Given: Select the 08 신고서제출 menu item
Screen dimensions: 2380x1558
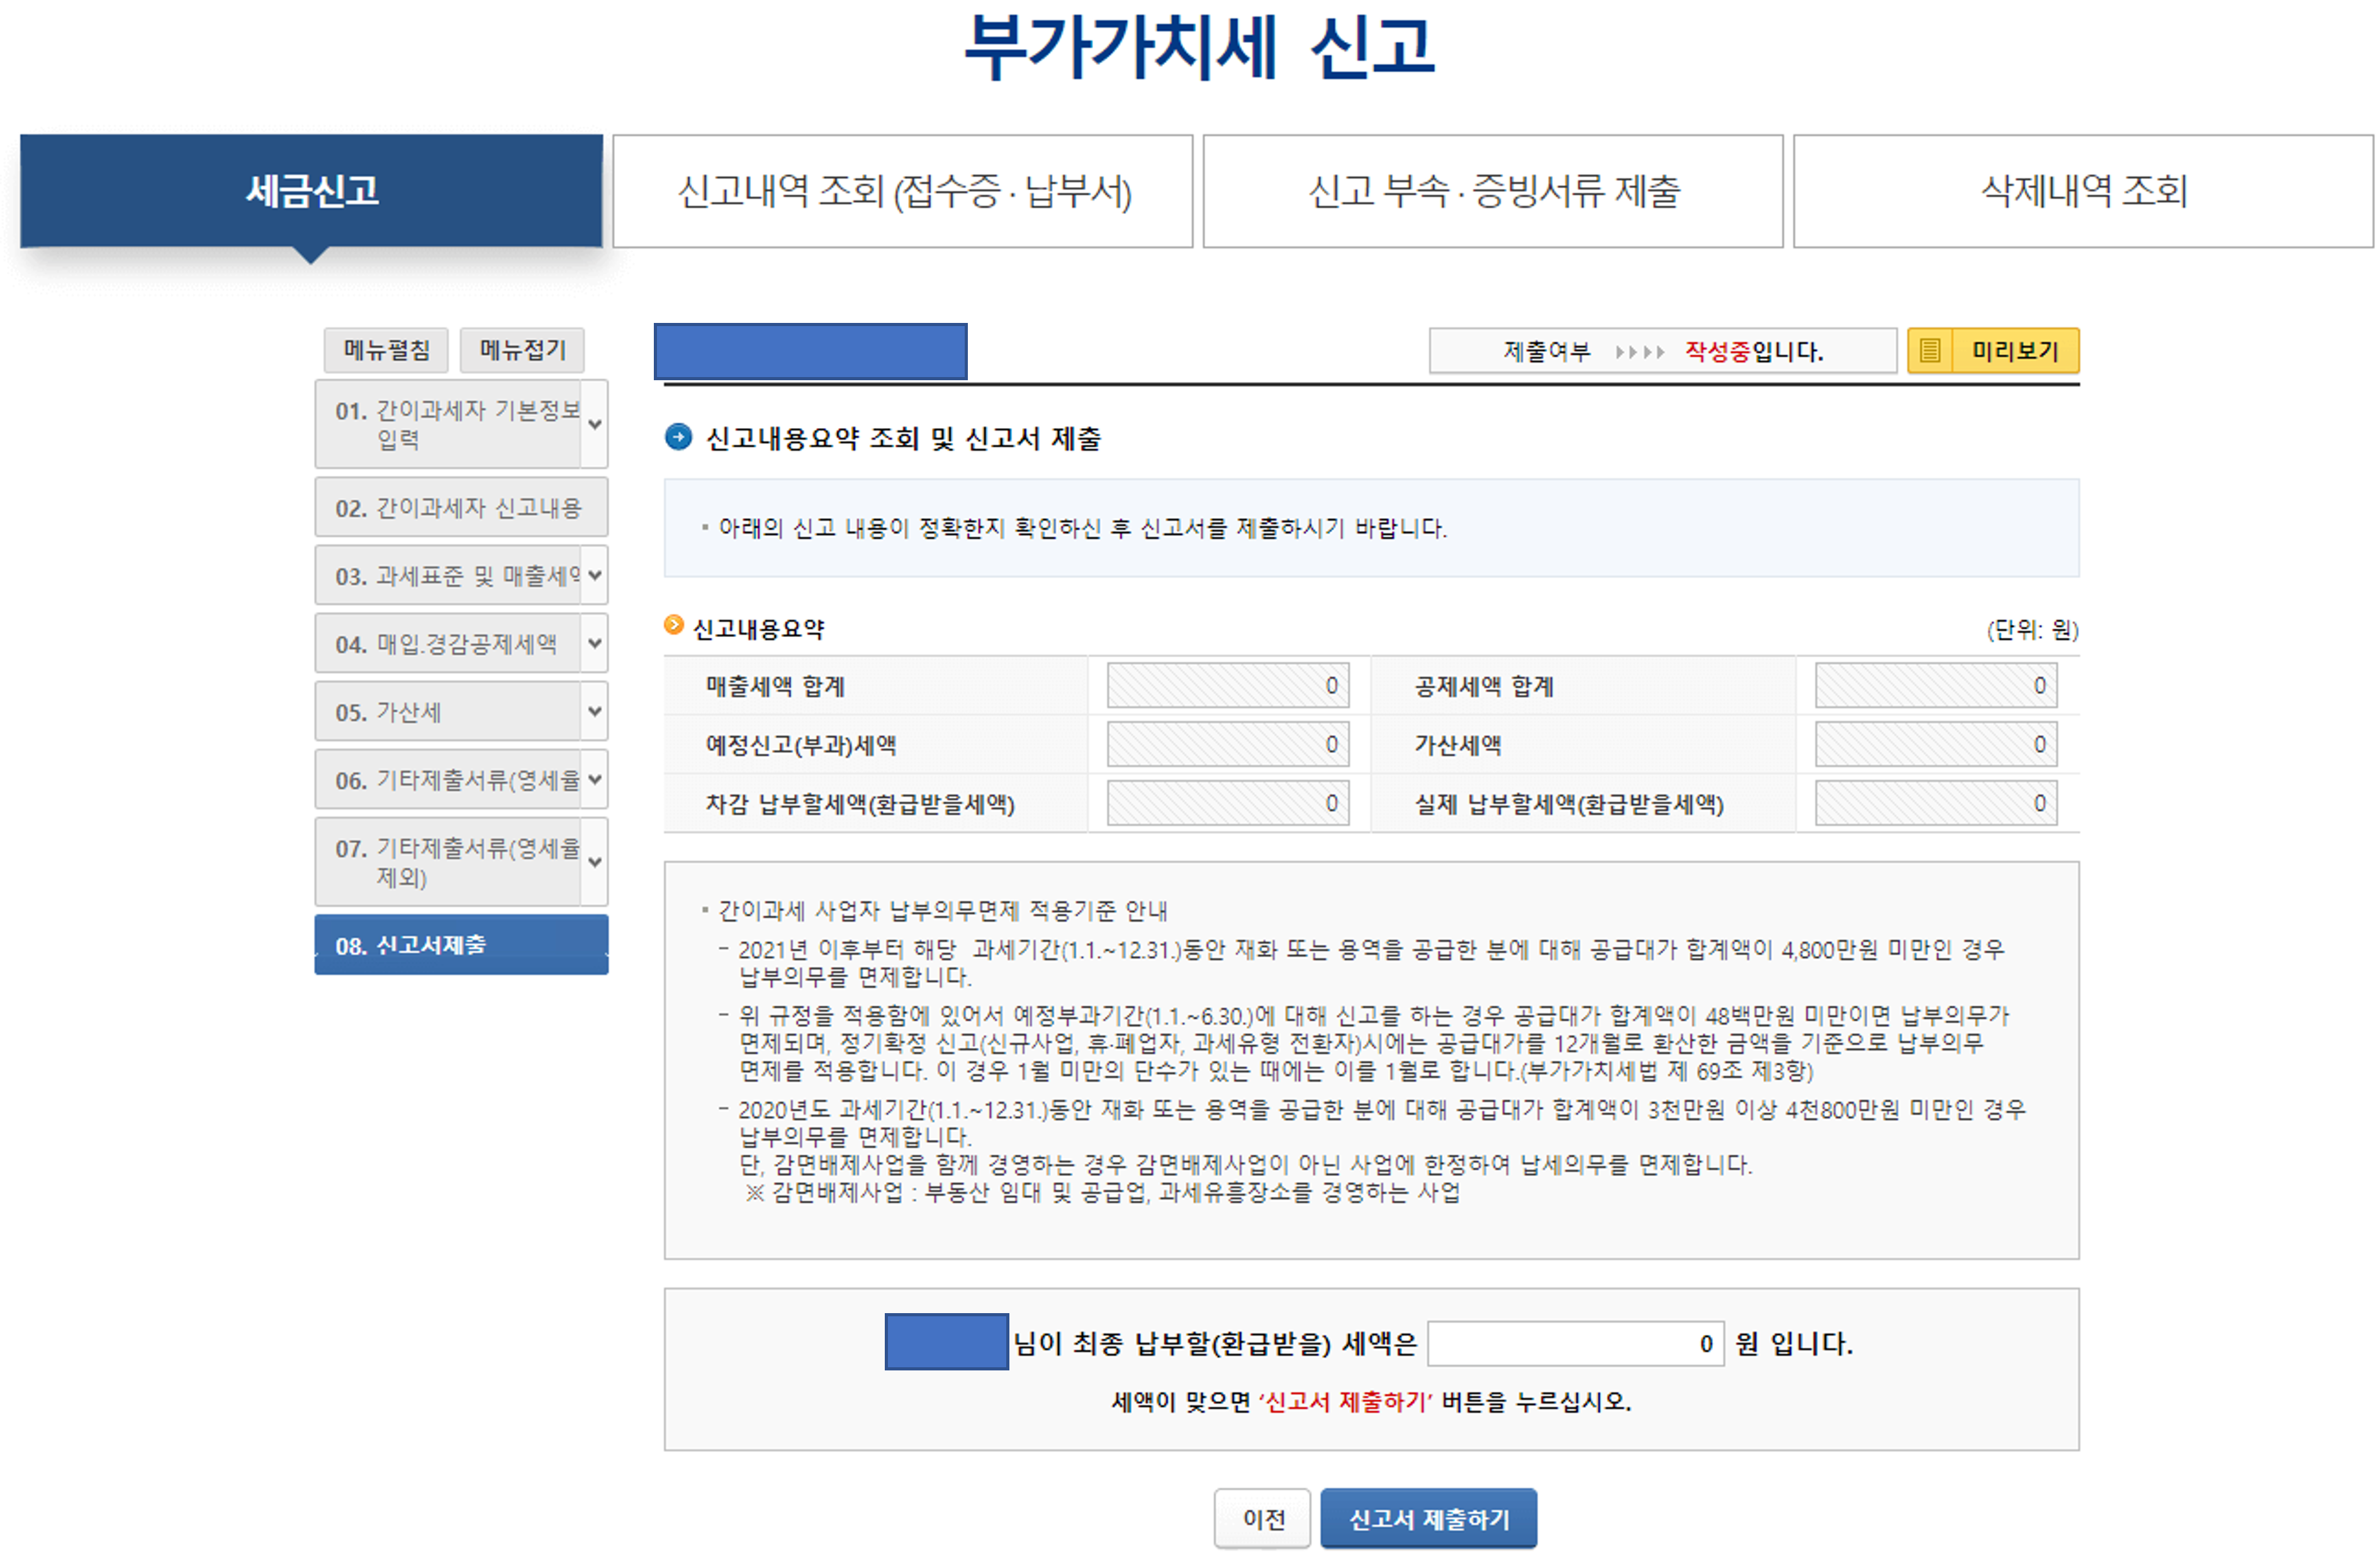Looking at the screenshot, I should [461, 943].
